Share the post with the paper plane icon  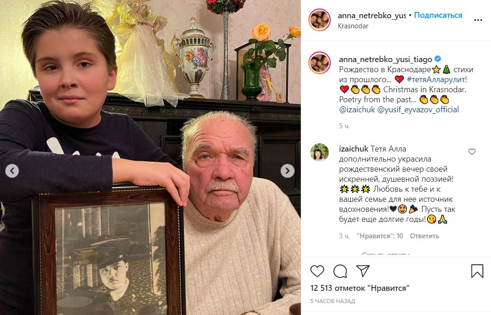363,271
